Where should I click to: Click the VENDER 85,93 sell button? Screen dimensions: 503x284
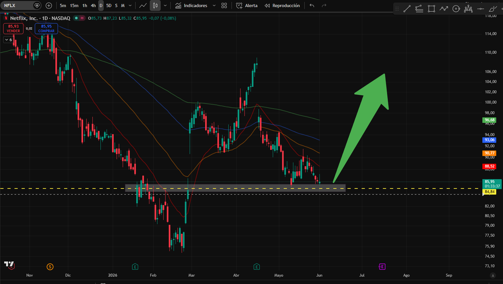pos(13,28)
